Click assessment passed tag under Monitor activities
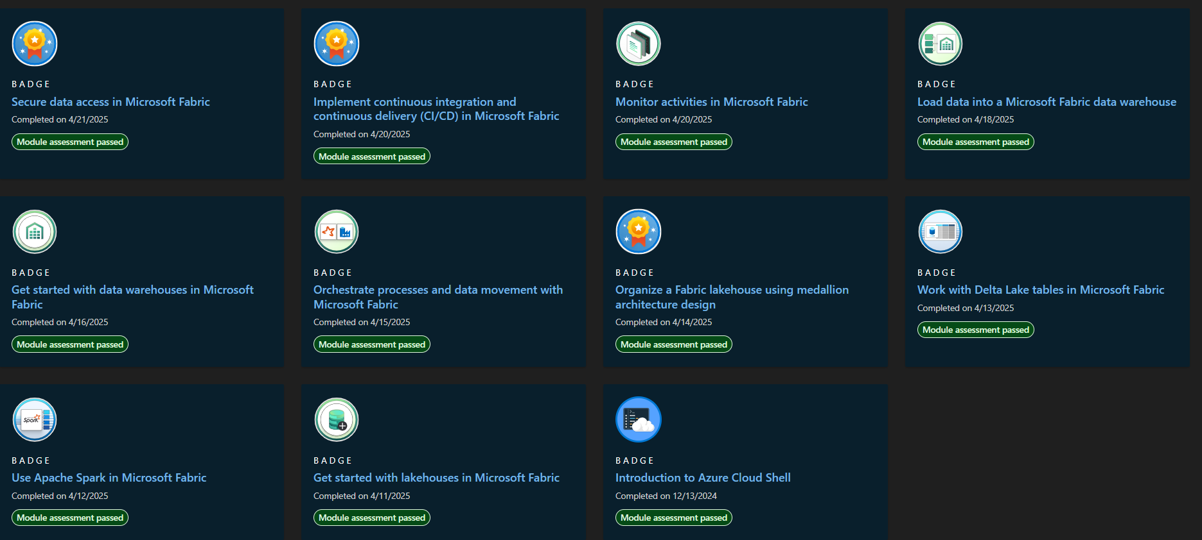Viewport: 1202px width, 540px height. 674,142
